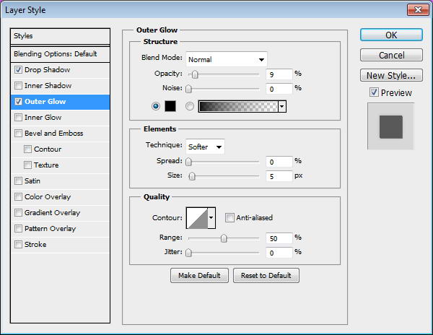Select the Bevel and Emboss label row
This screenshot has height=335, width=433.
click(60, 134)
